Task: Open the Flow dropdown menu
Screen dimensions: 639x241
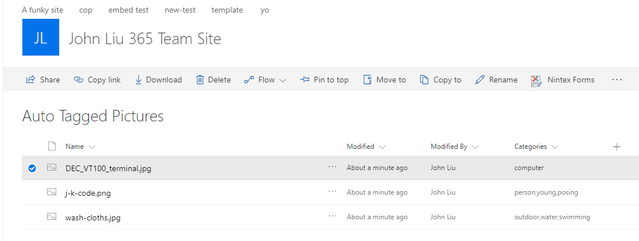Action: pyautogui.click(x=265, y=80)
